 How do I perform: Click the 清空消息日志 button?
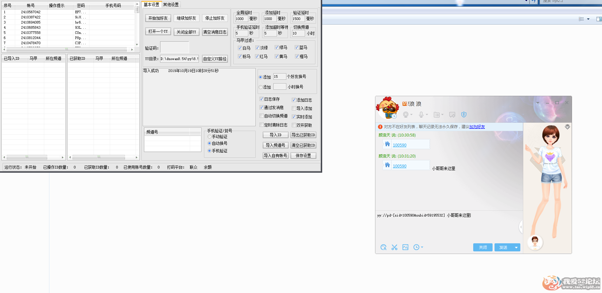[215, 32]
